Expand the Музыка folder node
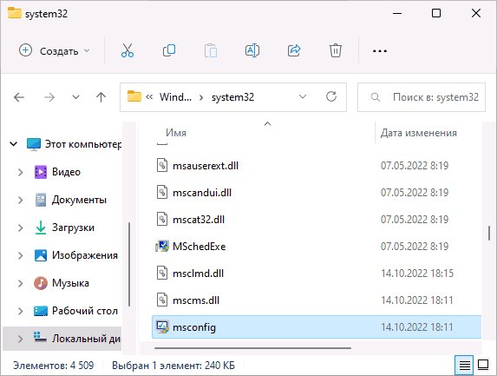 (x=20, y=283)
